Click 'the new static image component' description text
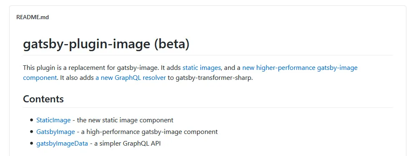 tap(125, 120)
